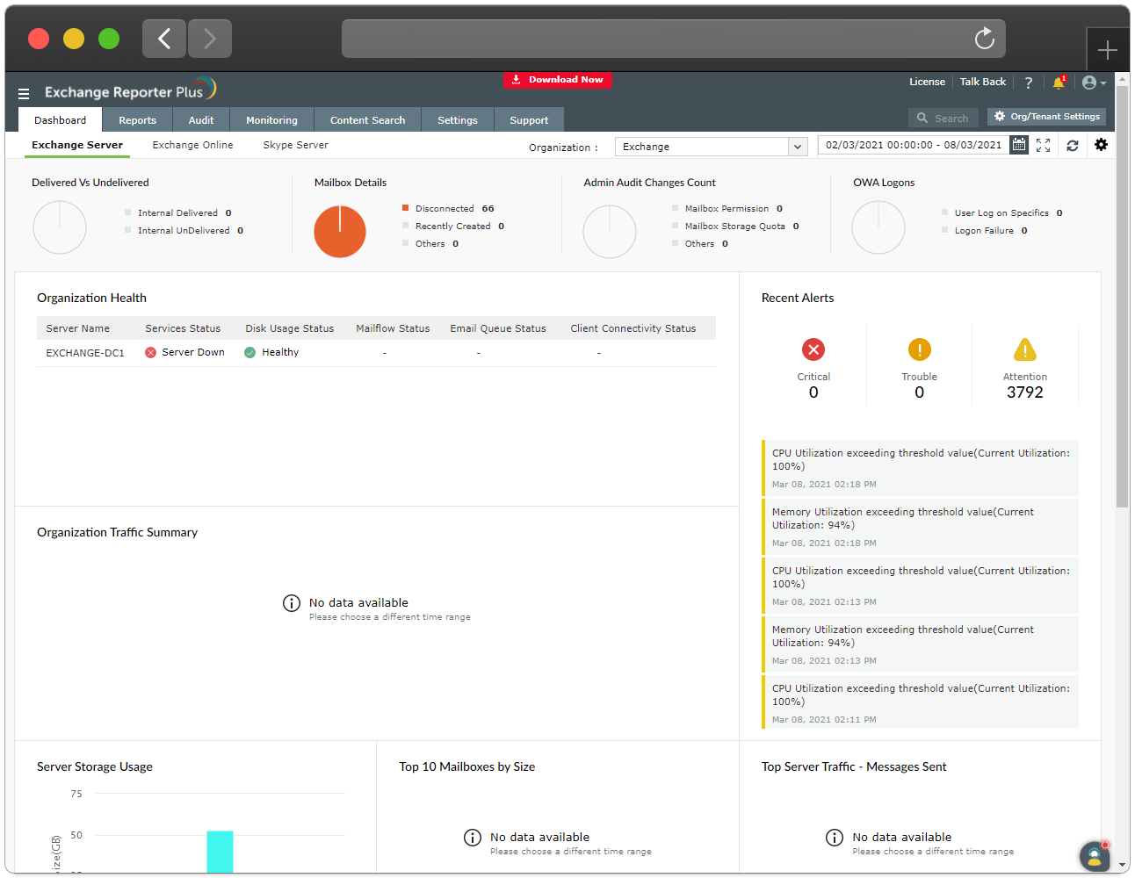
Task: Open the hamburger menu icon
Action: point(24,93)
